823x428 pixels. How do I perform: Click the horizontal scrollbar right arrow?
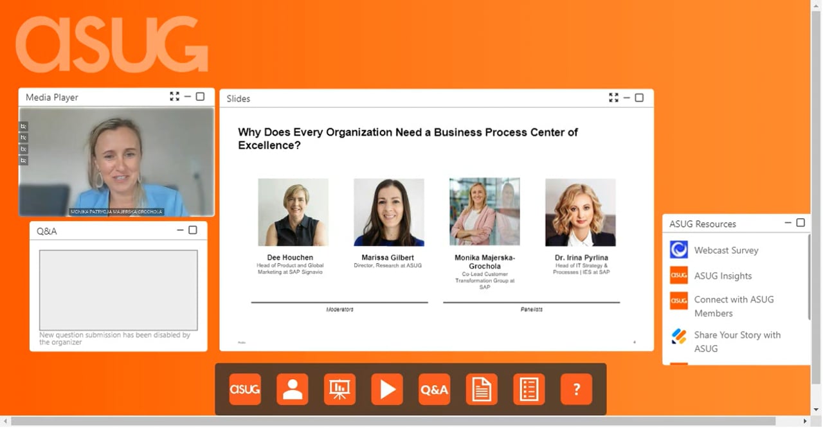point(806,422)
